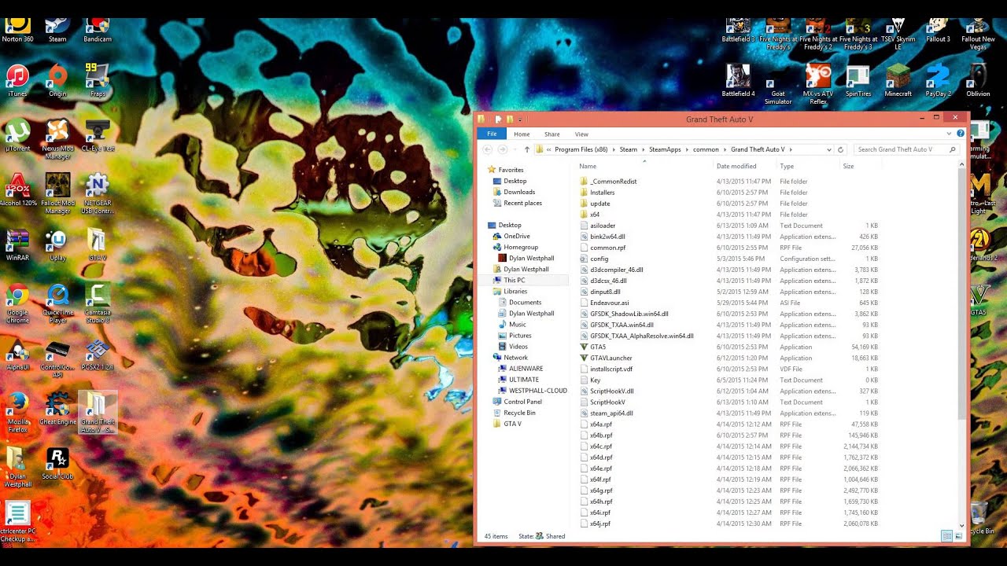Click the Explorer Help question mark icon
The height and width of the screenshot is (566, 1007).
(961, 134)
